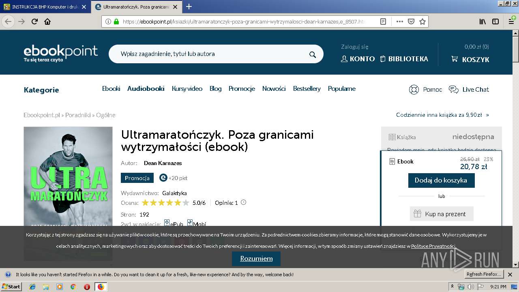Click author name Dean Karnazes
This screenshot has width=519, height=292.
[163, 163]
